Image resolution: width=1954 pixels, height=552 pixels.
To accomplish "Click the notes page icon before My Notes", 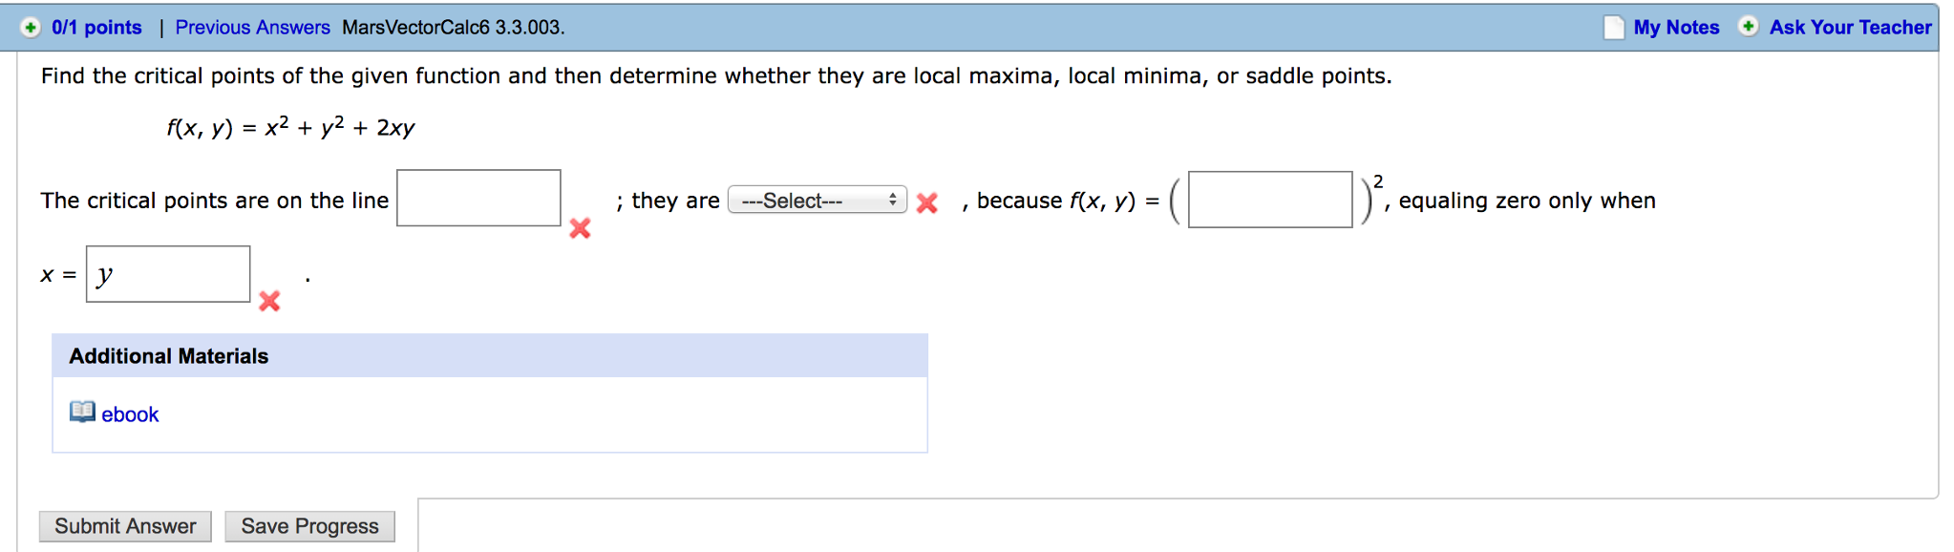I will pyautogui.click(x=1614, y=27).
